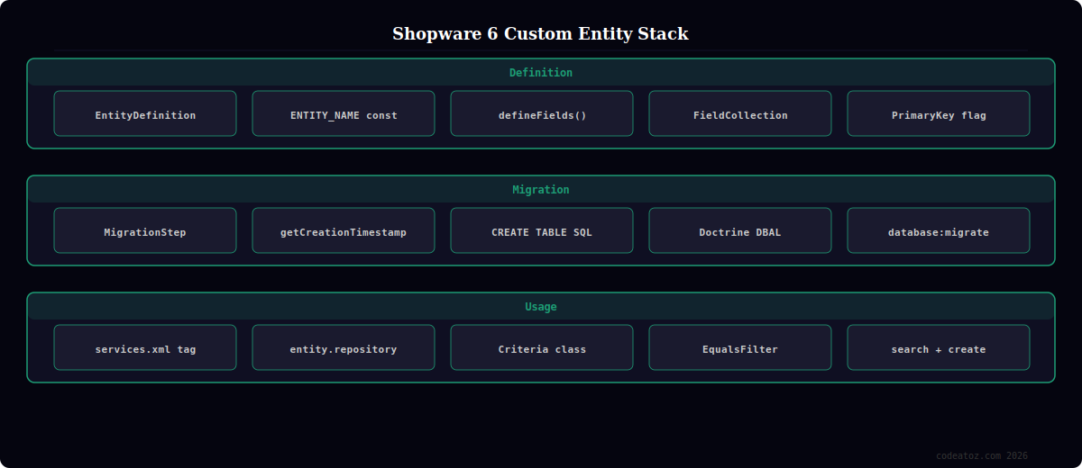1082x468 pixels.
Task: Select the database:migrate box
Action: click(x=939, y=230)
